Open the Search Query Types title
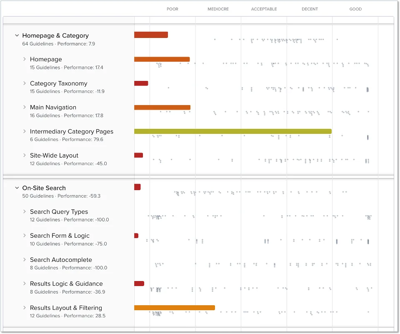The image size is (400, 334). pyautogui.click(x=59, y=212)
